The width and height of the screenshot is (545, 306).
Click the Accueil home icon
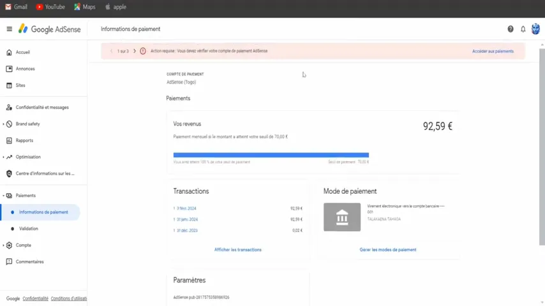pos(9,52)
